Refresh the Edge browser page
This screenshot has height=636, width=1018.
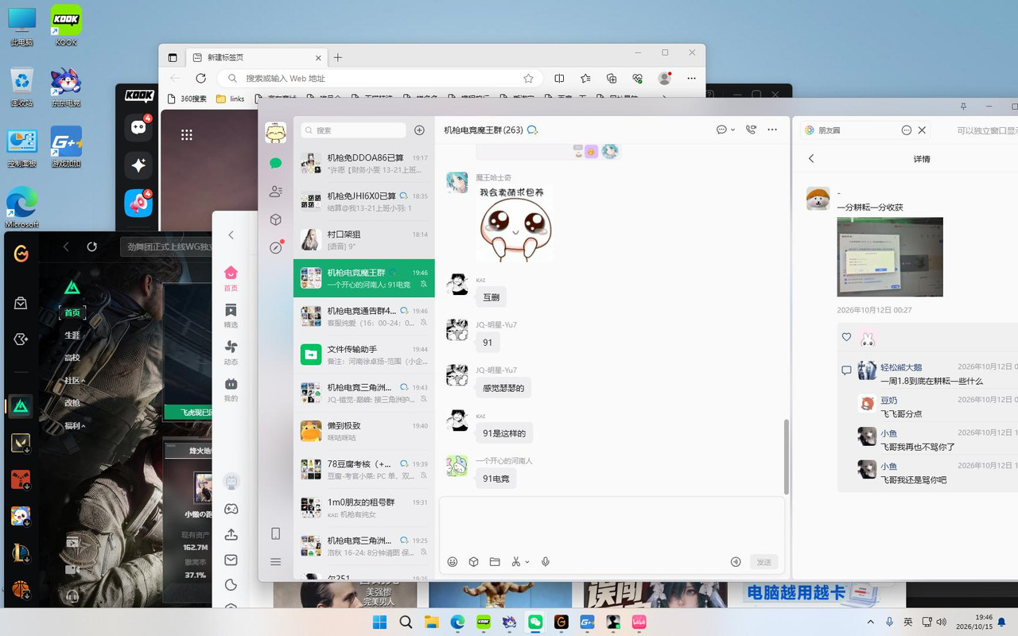[x=200, y=78]
